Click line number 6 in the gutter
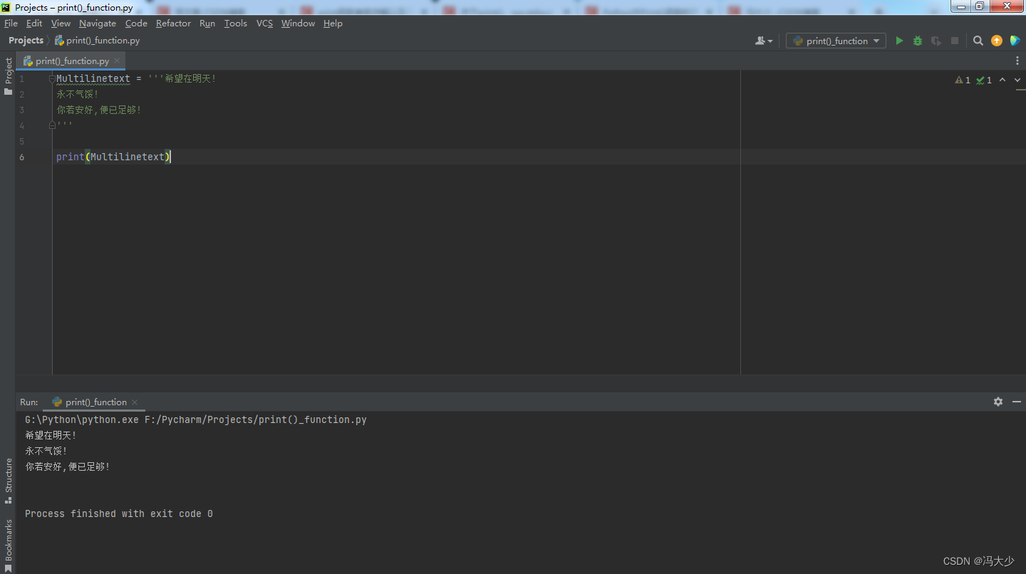The width and height of the screenshot is (1026, 574). tap(22, 157)
